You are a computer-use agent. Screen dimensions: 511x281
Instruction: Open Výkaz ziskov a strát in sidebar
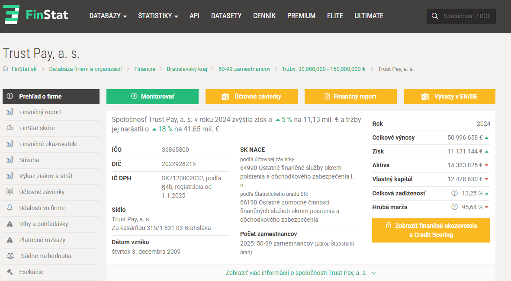[51, 176]
